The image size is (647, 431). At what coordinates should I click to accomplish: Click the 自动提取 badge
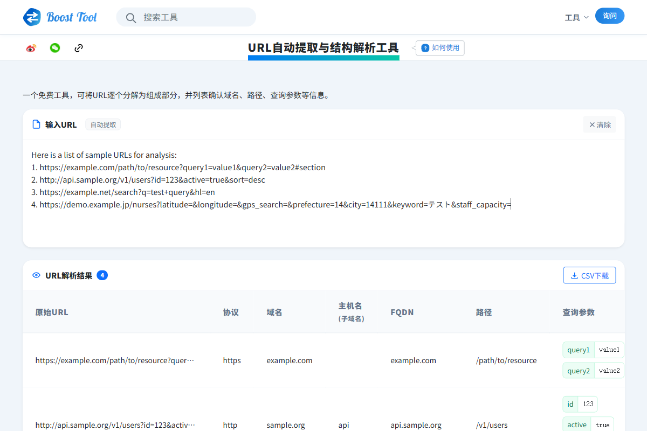[103, 124]
